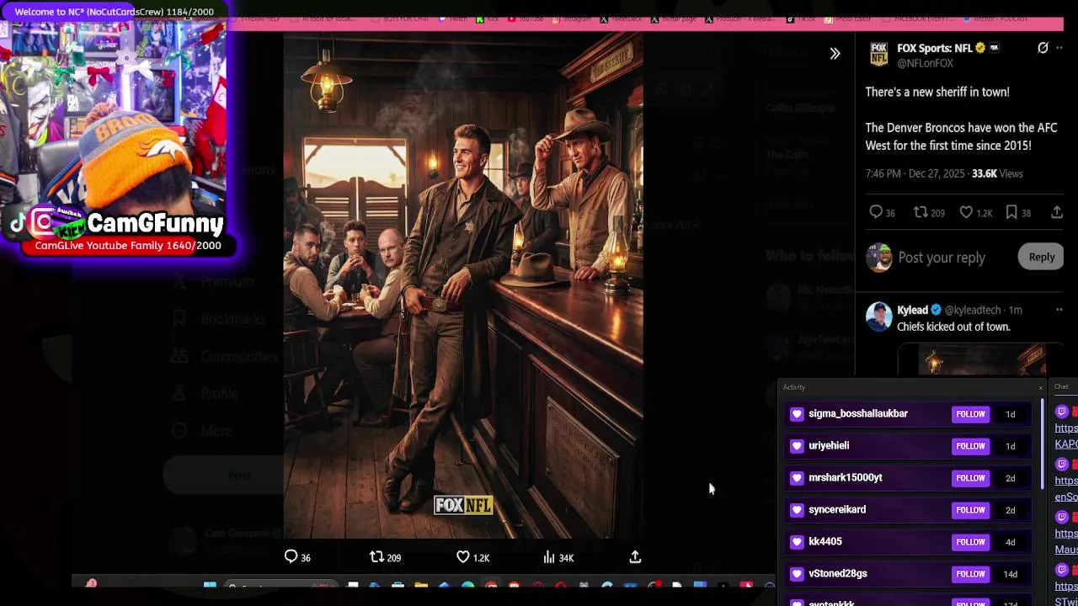Follow uriyehieli in Activity panel
The height and width of the screenshot is (606, 1078).
click(x=970, y=445)
